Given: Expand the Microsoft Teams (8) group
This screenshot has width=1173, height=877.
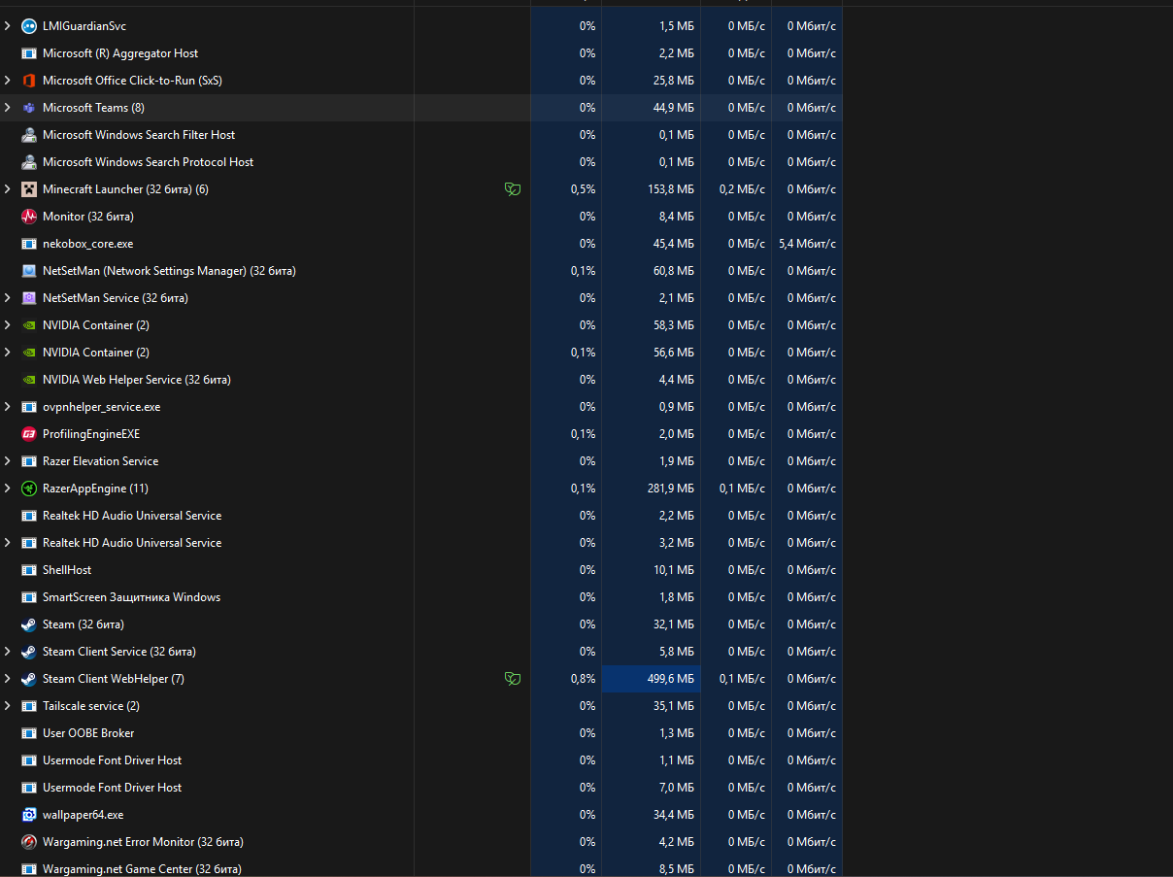Looking at the screenshot, I should 8,108.
